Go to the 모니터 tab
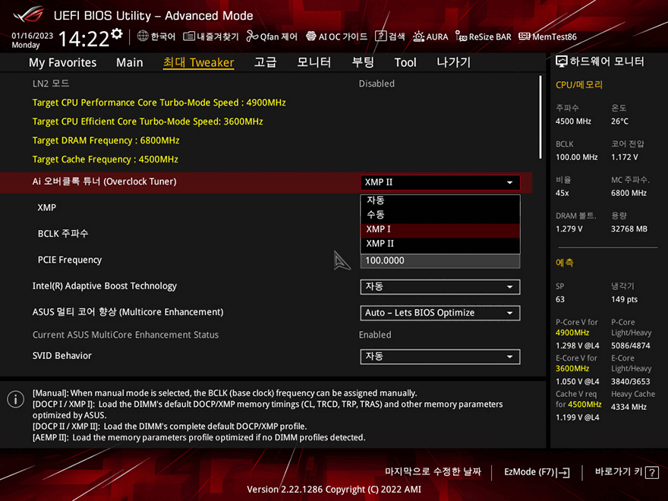 coord(314,62)
